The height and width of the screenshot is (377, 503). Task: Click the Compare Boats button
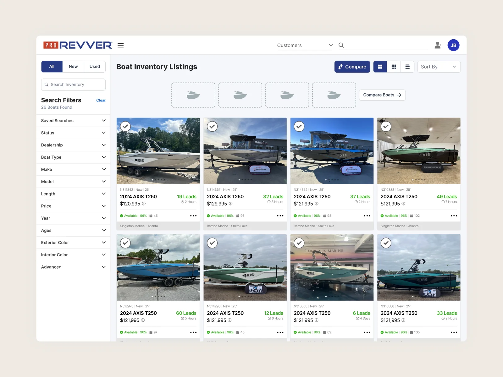pos(382,95)
